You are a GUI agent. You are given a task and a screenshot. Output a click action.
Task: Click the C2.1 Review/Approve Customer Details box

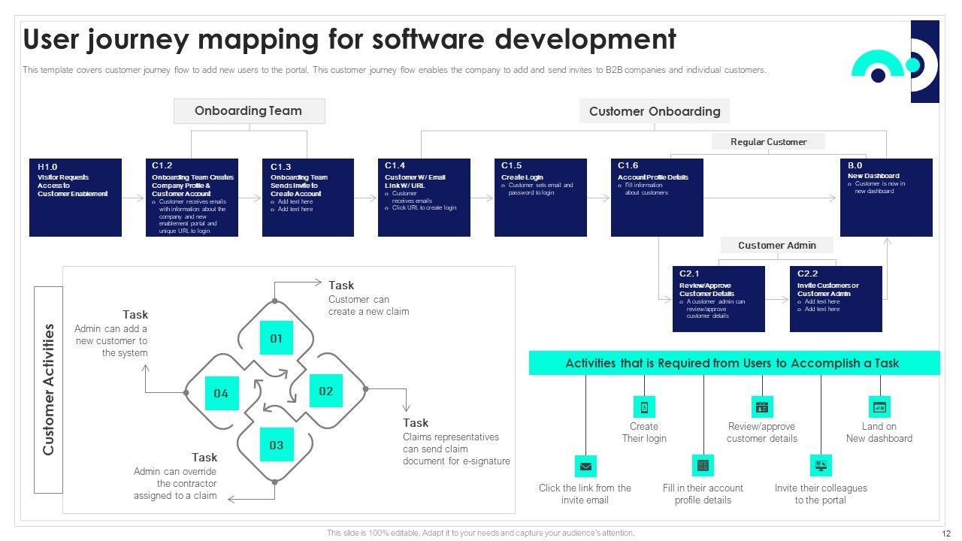tap(718, 299)
